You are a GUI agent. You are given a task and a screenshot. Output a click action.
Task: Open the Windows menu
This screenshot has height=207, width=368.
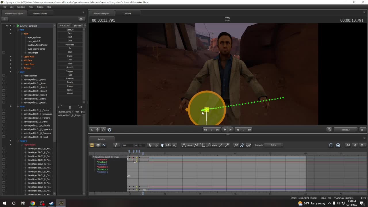[21, 7]
